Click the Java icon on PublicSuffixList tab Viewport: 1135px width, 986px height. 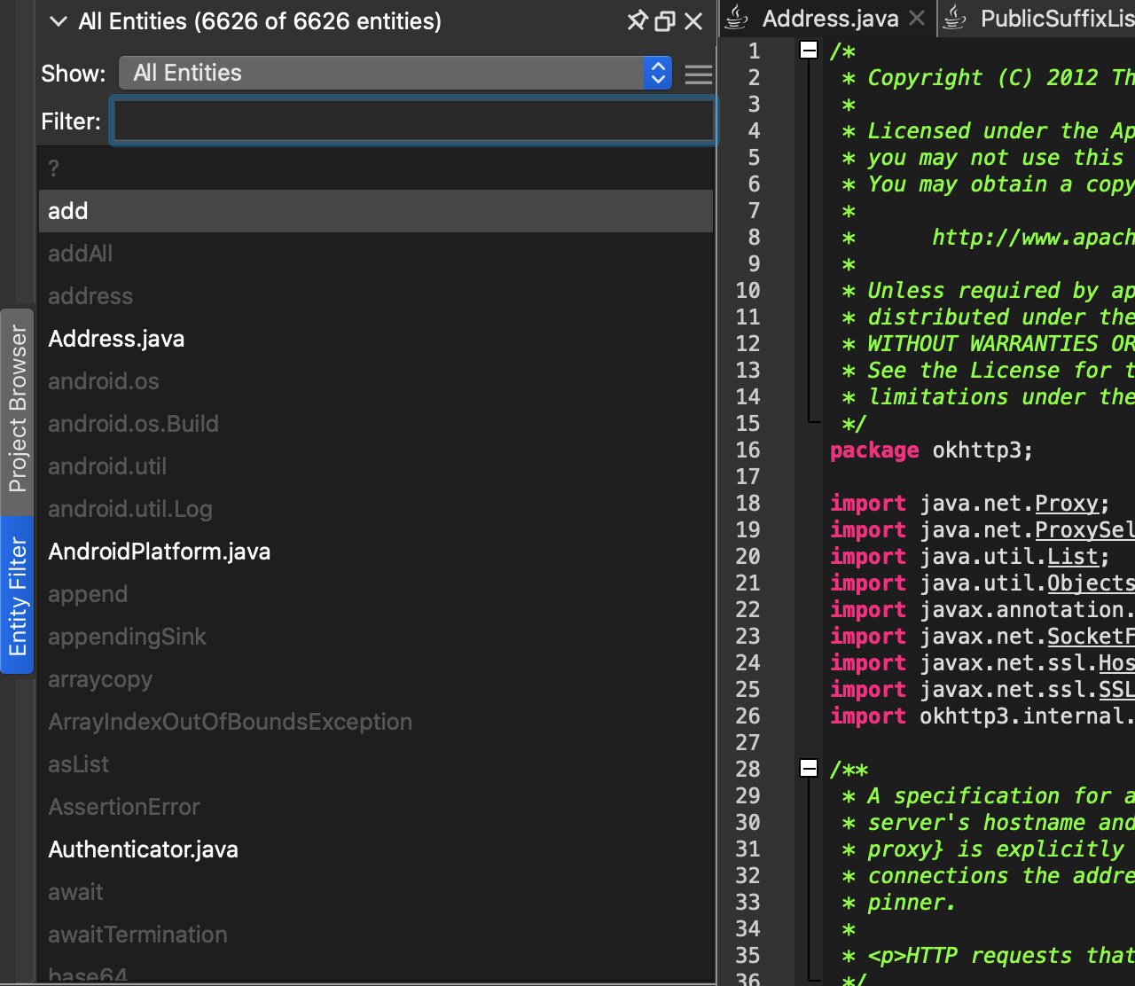point(954,19)
